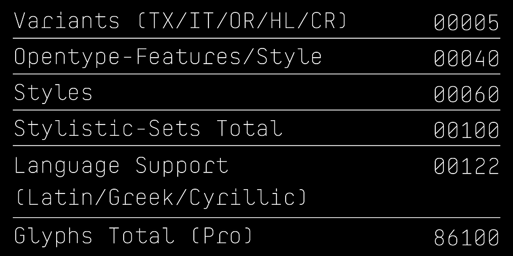513x256 pixels.
Task: Click the divider line below Styles row
Action: [x=256, y=110]
